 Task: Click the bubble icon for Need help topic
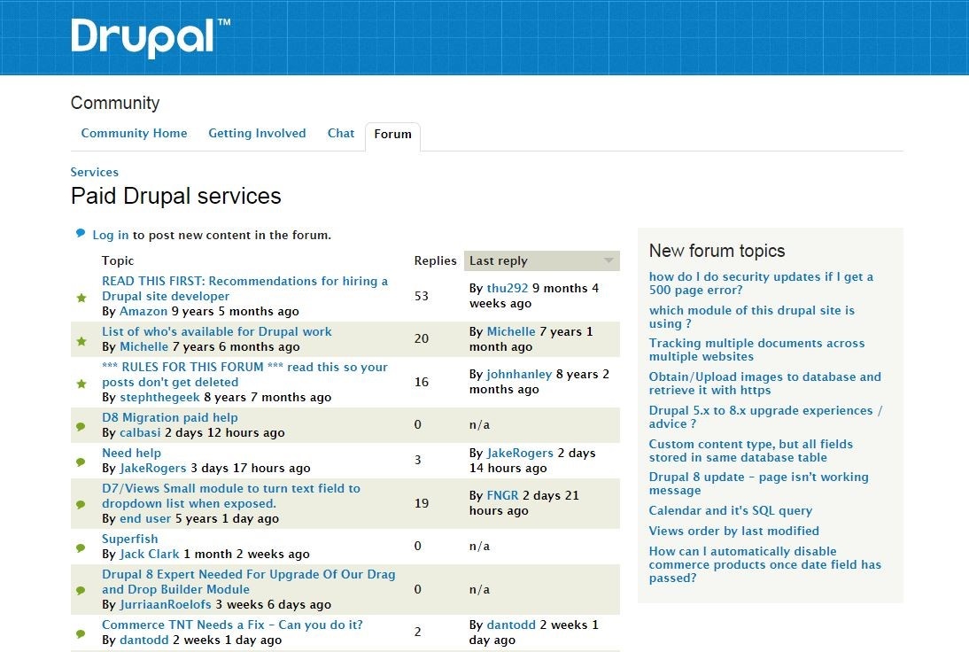coord(81,462)
